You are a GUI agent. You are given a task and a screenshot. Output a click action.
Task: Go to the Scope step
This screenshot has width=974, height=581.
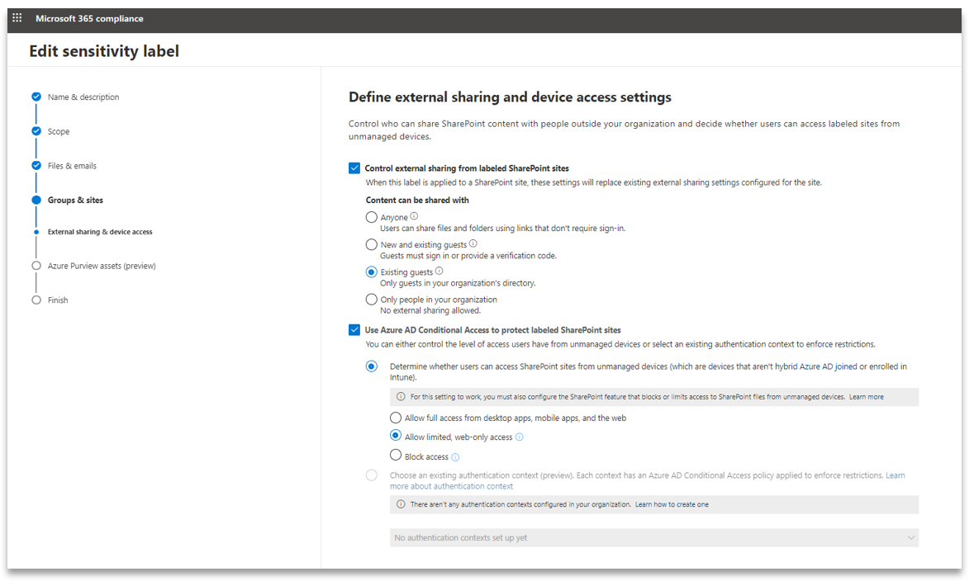pos(59,131)
